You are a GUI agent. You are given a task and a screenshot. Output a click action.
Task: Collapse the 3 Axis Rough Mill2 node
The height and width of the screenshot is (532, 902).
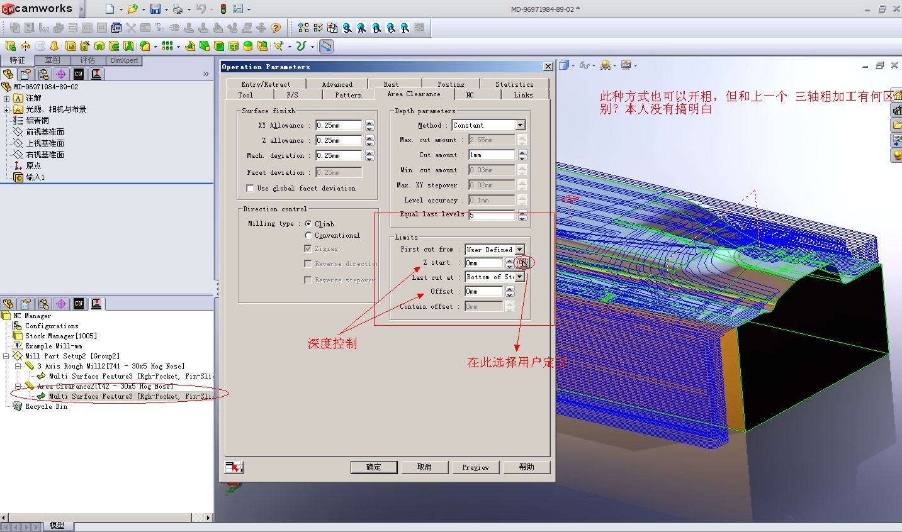coord(18,366)
